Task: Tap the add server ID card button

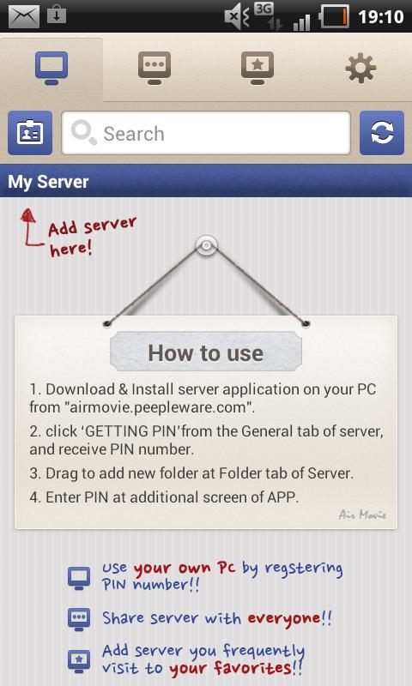Action: 30,133
